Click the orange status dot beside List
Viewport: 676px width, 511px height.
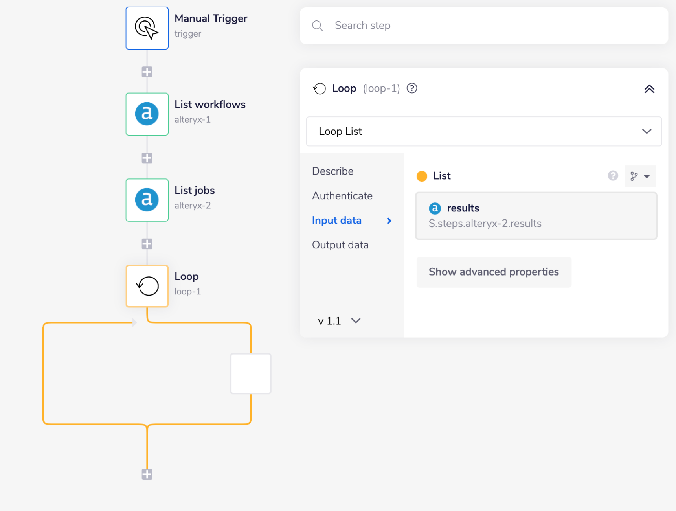[x=421, y=176]
